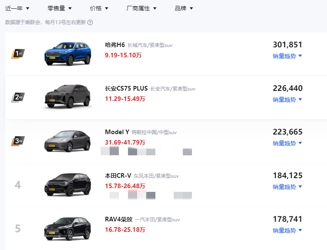Click the blue 哈弗H6 car image
Viewport: 327px width, 250px height.
67,54
